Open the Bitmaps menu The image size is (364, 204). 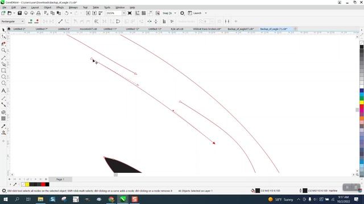73,7
